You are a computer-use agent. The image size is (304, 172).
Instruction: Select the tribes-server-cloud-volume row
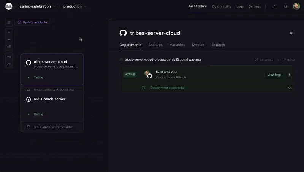coord(52,89)
